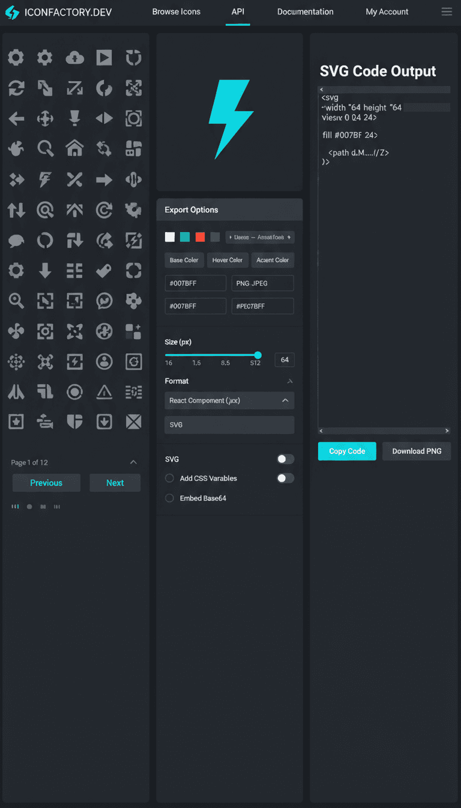
Task: Collapse the pagination section chevron
Action: [133, 462]
